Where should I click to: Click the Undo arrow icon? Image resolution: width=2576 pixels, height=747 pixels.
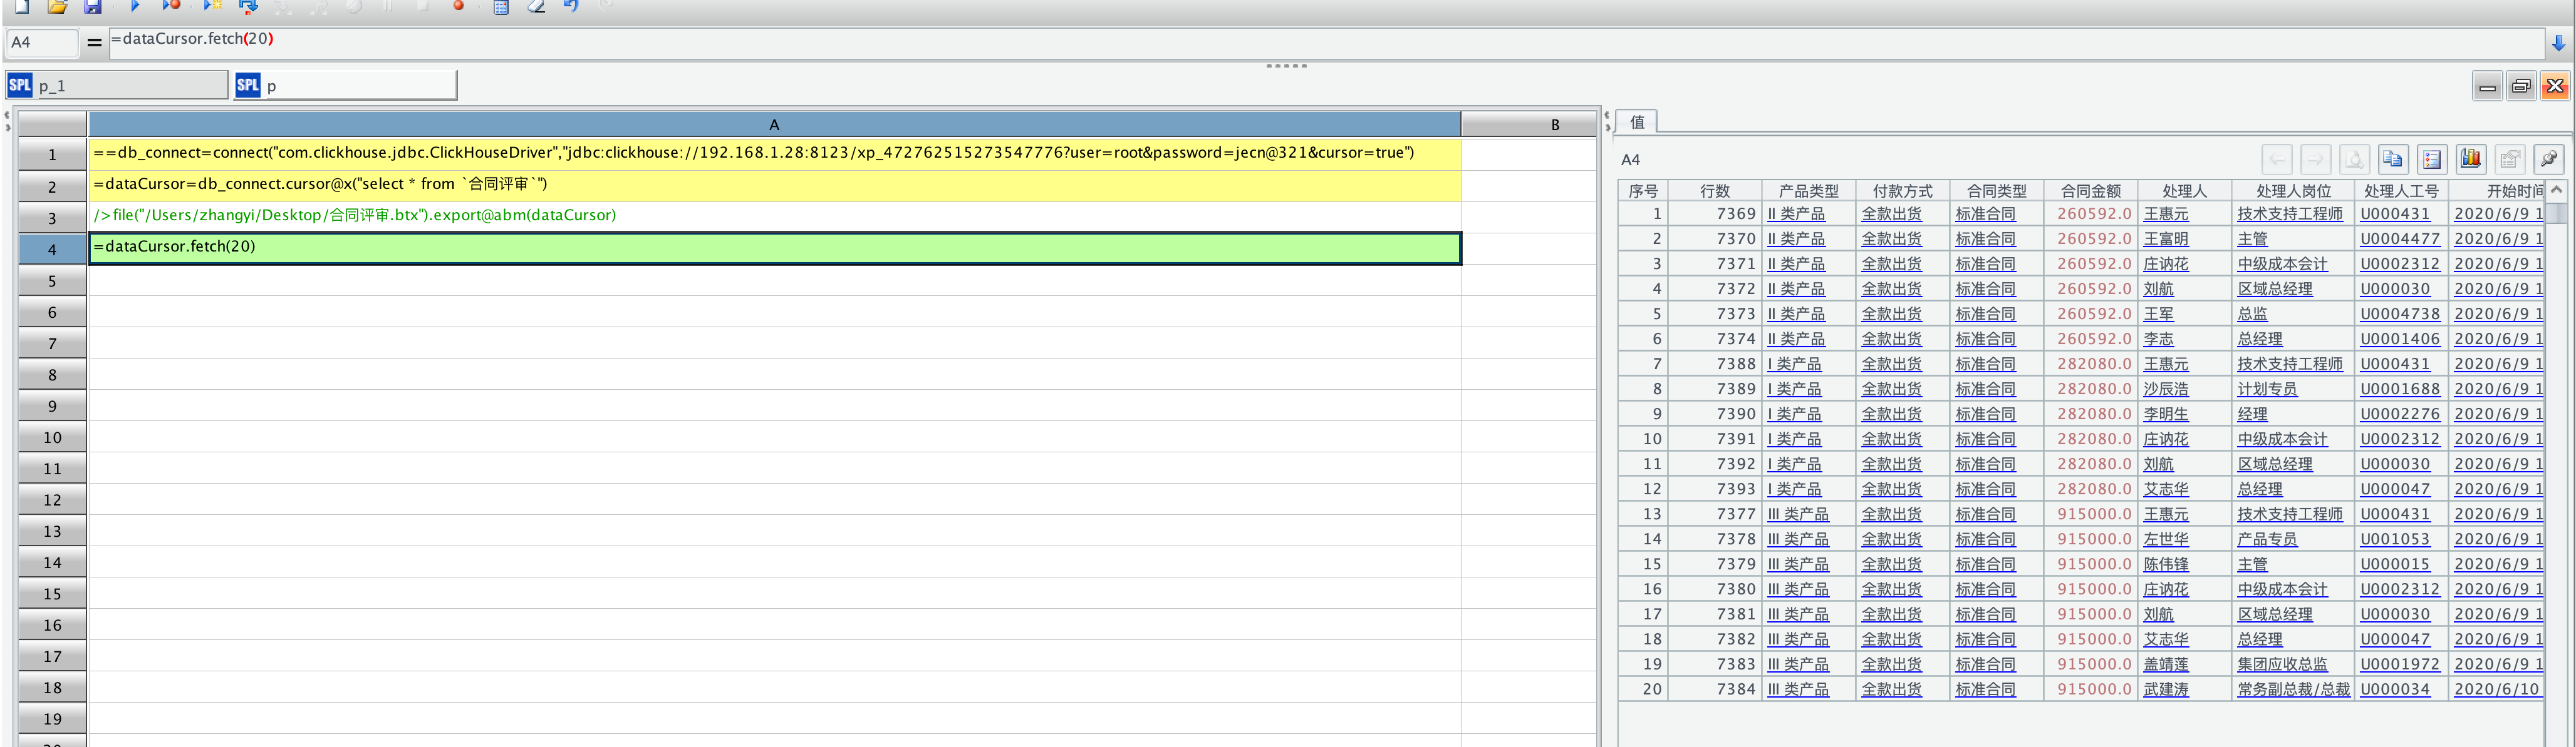571,6
